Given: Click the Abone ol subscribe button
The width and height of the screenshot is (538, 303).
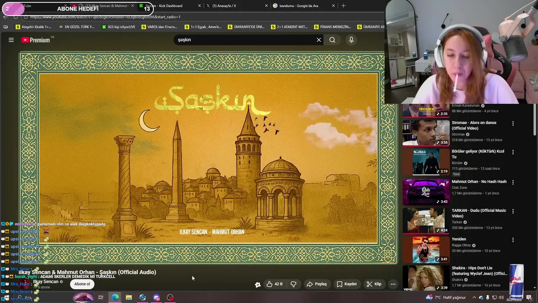Looking at the screenshot, I should pos(82,284).
